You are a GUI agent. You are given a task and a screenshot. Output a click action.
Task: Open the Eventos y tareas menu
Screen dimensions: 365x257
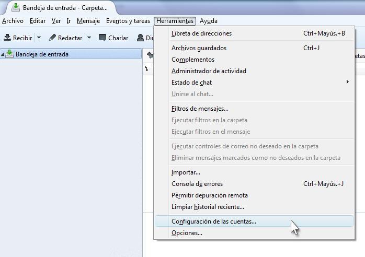[128, 21]
